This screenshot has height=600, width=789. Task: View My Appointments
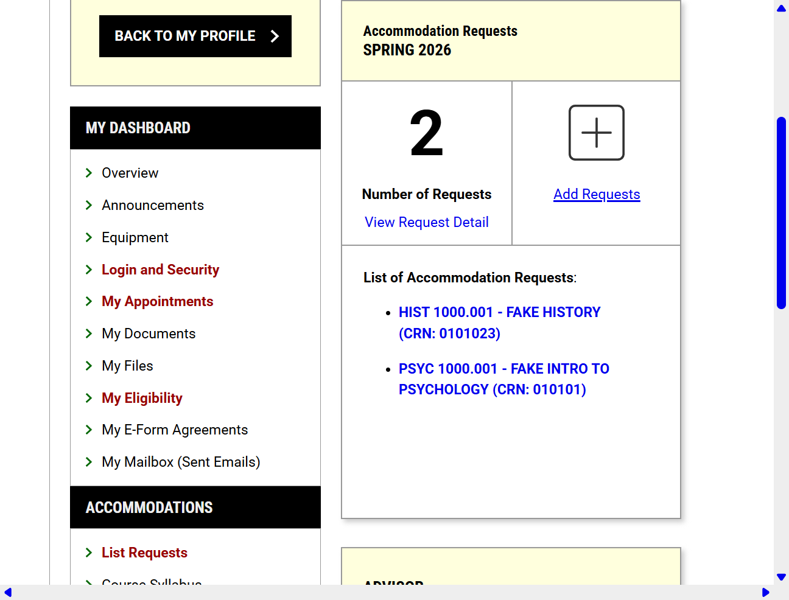pyautogui.click(x=158, y=301)
